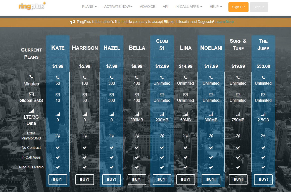Buy the Hazel plan
This screenshot has height=192, width=291.
pos(112,179)
